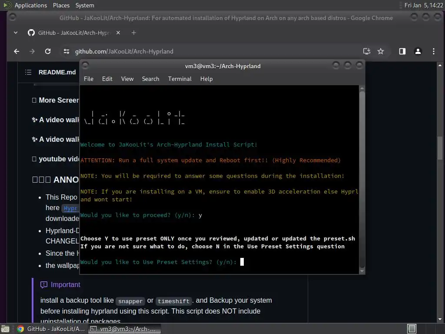Open the System menu in top panel
445x334 pixels.
85,5
